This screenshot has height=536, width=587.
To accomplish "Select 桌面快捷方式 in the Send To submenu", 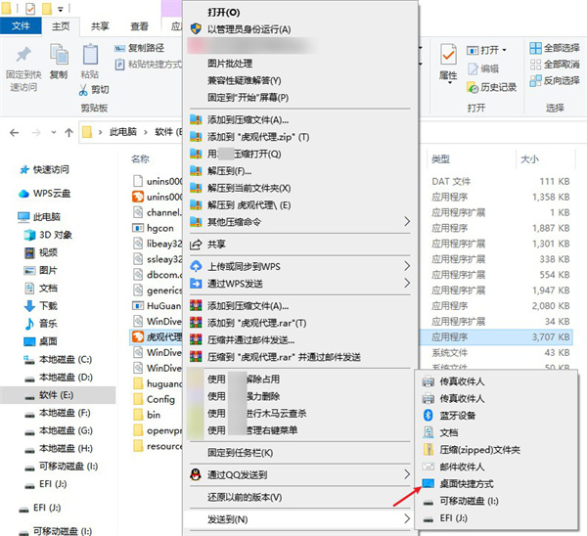I will 466,484.
